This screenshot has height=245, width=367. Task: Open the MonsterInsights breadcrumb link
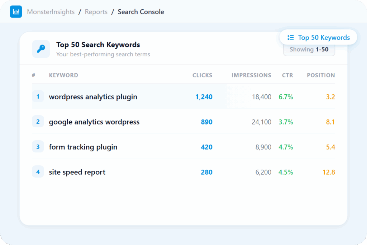51,12
